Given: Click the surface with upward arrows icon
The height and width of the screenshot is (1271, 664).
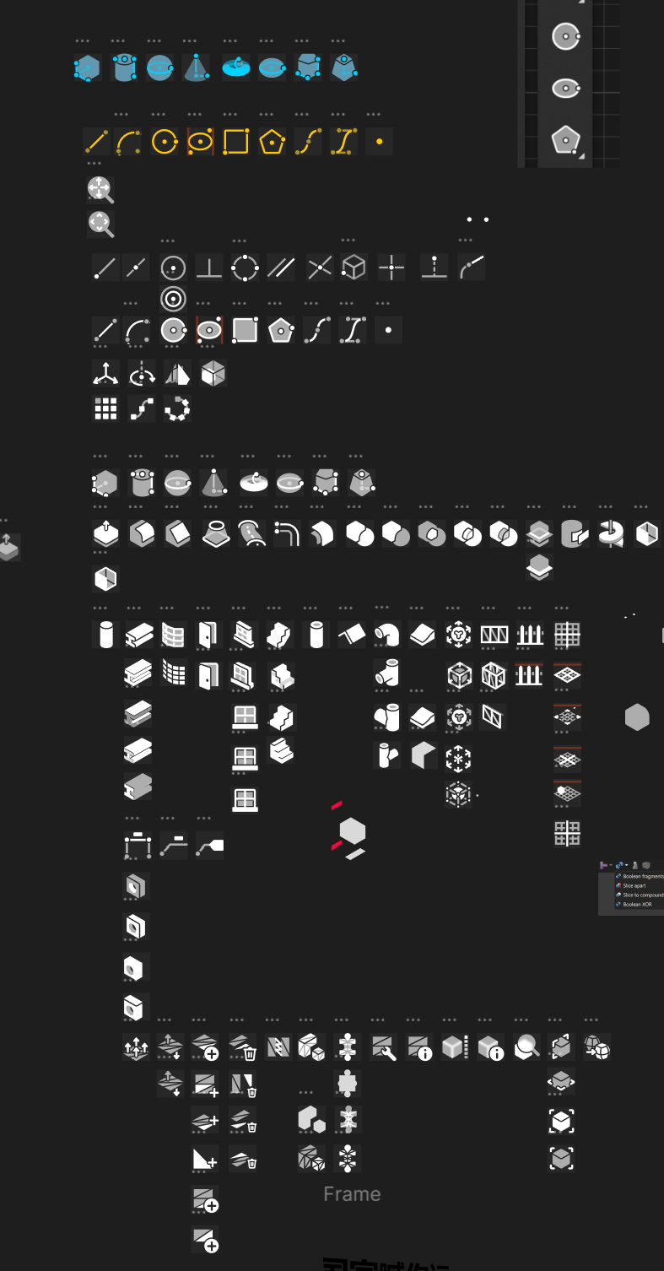Looking at the screenshot, I should pyautogui.click(x=136, y=1048).
